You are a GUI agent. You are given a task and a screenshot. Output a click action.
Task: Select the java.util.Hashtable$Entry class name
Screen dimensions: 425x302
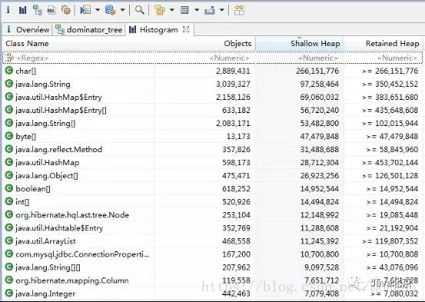(59, 228)
